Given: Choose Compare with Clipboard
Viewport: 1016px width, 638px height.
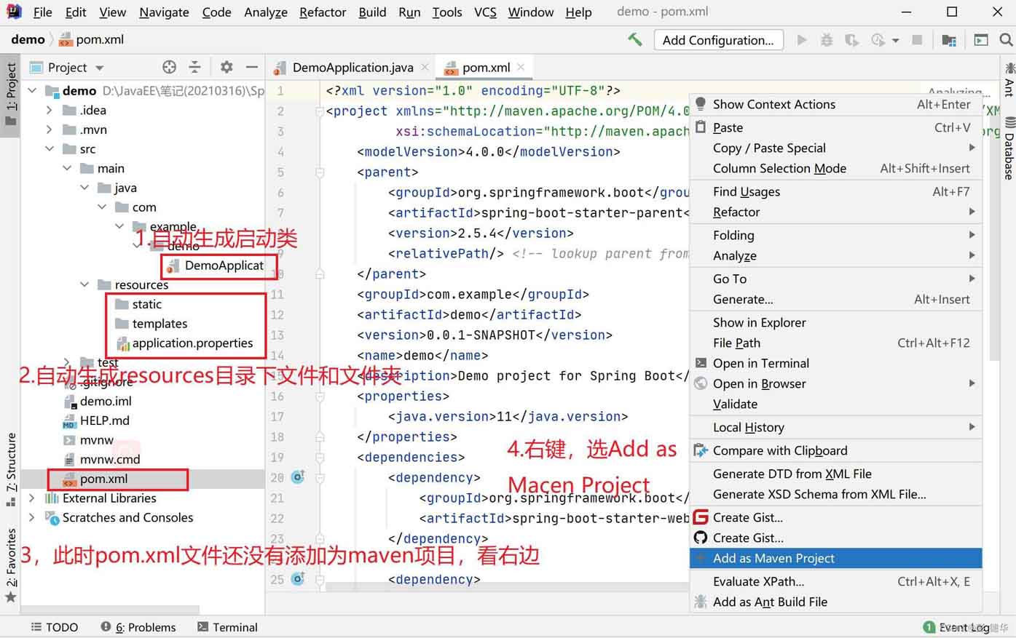Looking at the screenshot, I should pos(835,450).
